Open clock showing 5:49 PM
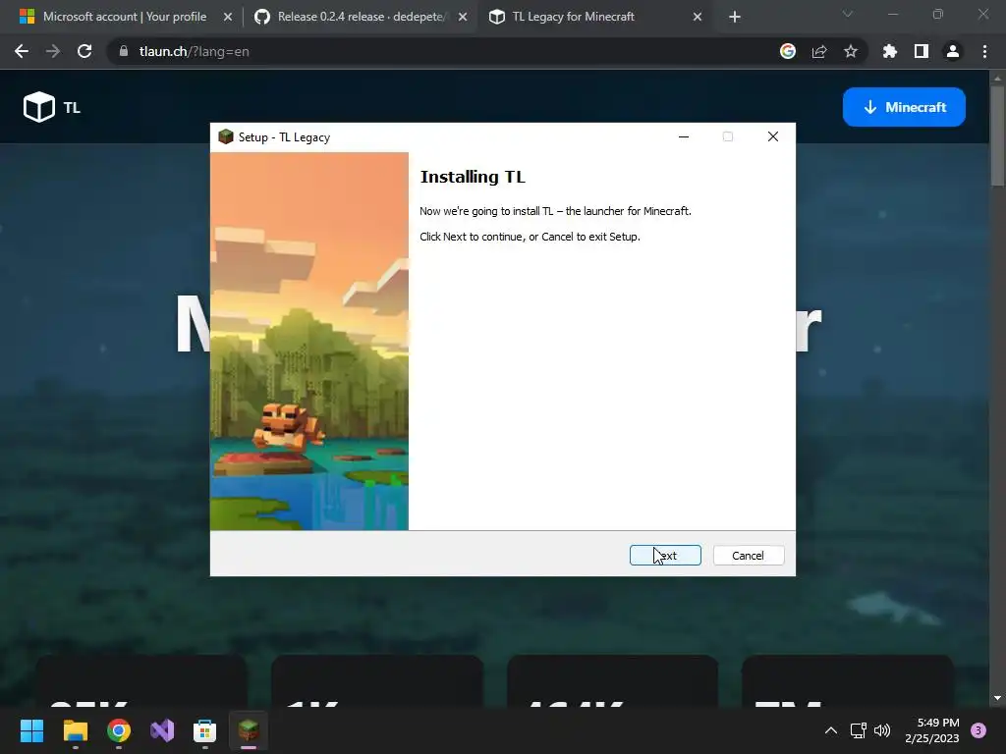Viewport: 1006px width, 754px height. pos(932,730)
